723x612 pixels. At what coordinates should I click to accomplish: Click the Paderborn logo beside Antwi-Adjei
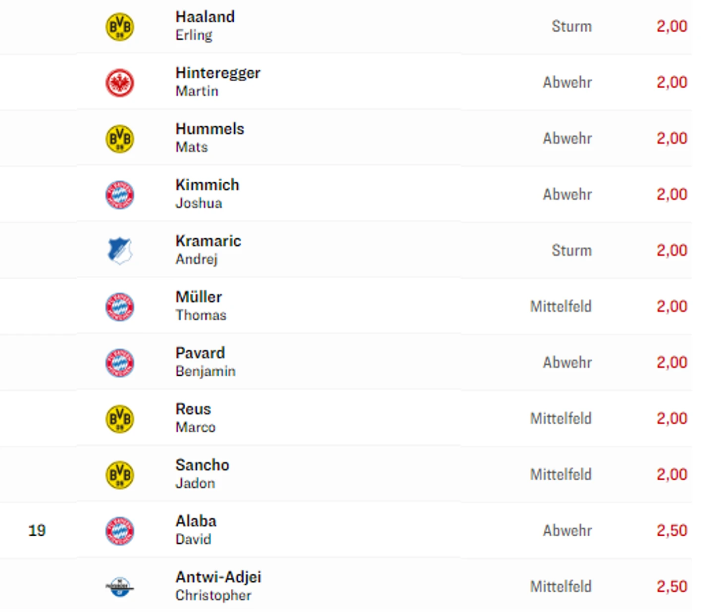click(120, 587)
